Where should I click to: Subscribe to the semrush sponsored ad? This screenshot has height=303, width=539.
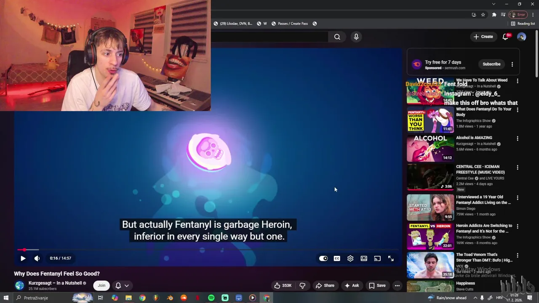pyautogui.click(x=491, y=64)
